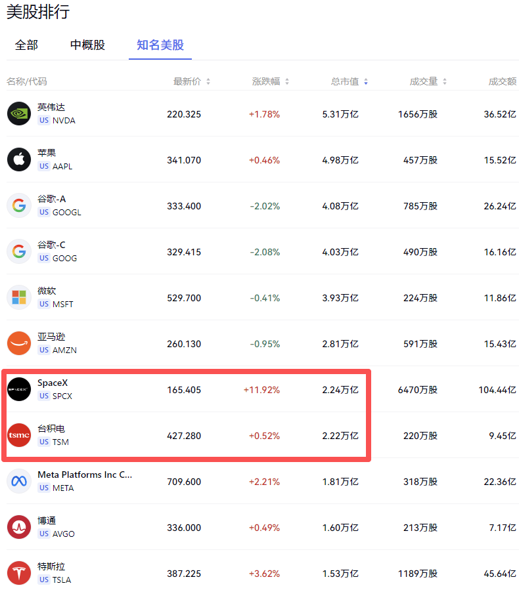Click the 3.93万亿 market cap
The height and width of the screenshot is (592, 519).
pyautogui.click(x=340, y=298)
